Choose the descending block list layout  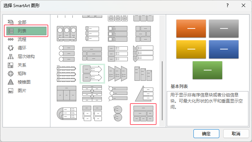[x=143, y=74]
